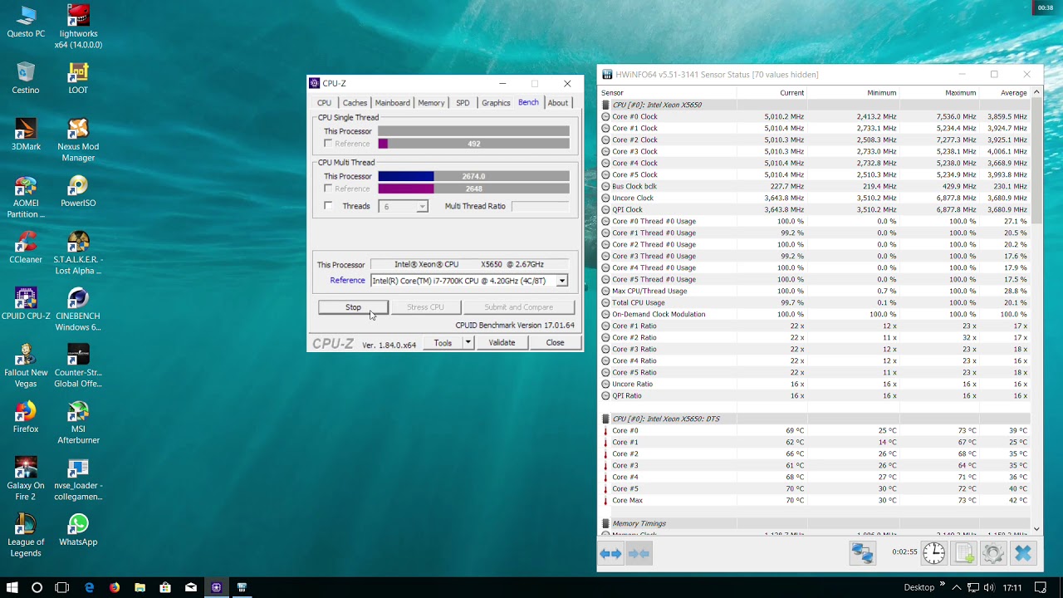
Task: Open Windows Start menu
Action: (12, 587)
